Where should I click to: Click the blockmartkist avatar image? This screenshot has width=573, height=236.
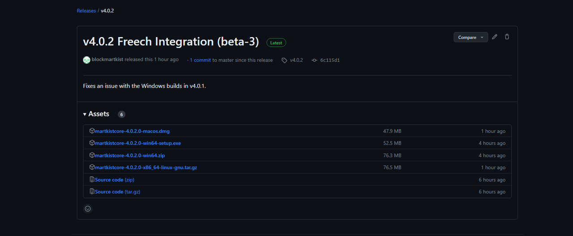[87, 60]
